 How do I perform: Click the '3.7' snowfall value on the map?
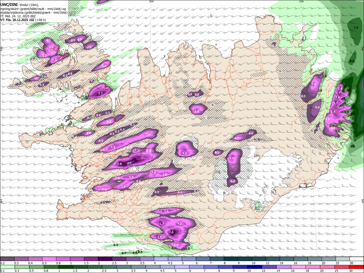(x=129, y=163)
